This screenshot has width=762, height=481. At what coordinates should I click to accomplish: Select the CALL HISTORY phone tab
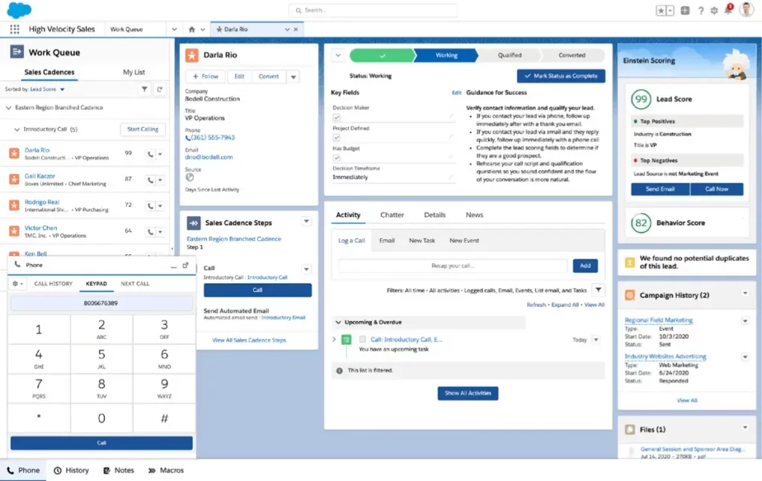(x=54, y=283)
